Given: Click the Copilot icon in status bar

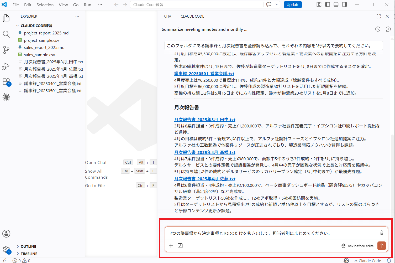Looking at the screenshot, I should click(x=346, y=261).
